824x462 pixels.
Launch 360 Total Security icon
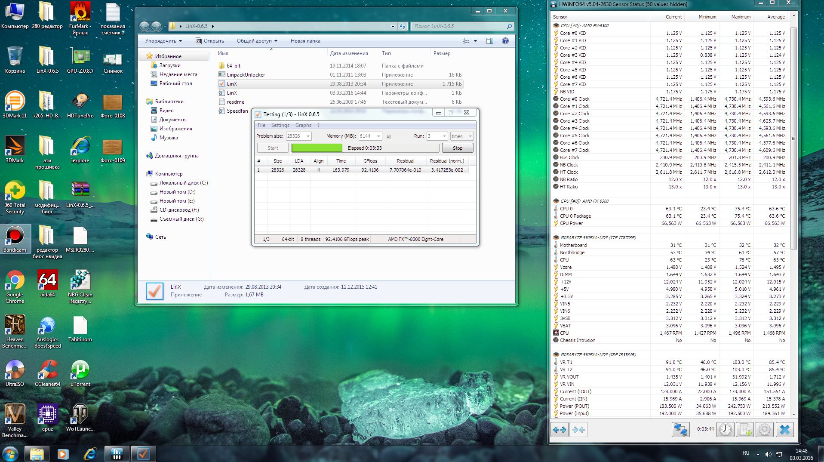point(15,197)
